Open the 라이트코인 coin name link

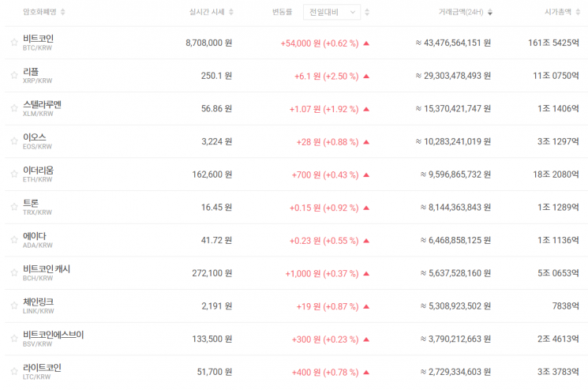[42, 368]
